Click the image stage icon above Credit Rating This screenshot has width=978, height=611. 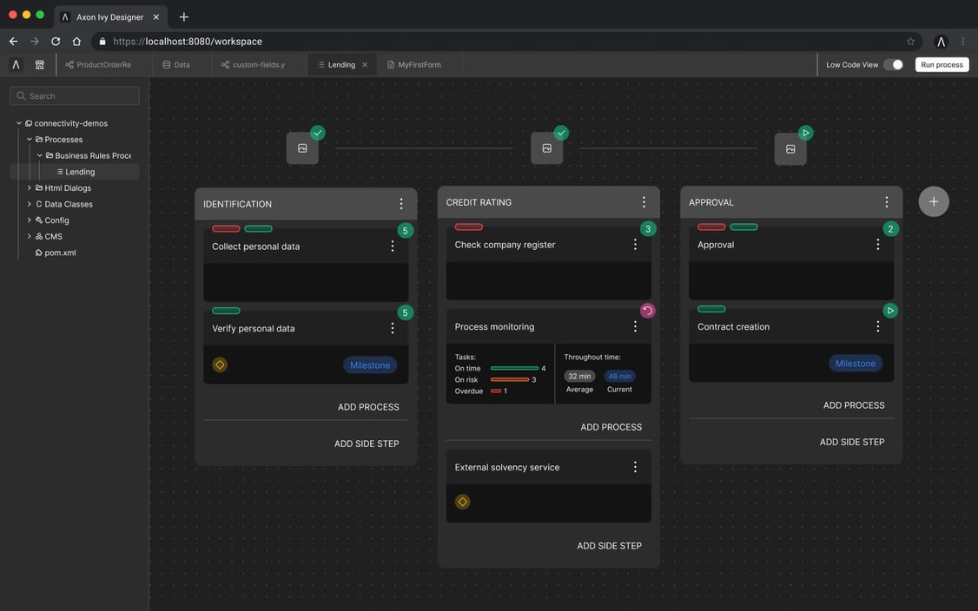[x=547, y=148]
